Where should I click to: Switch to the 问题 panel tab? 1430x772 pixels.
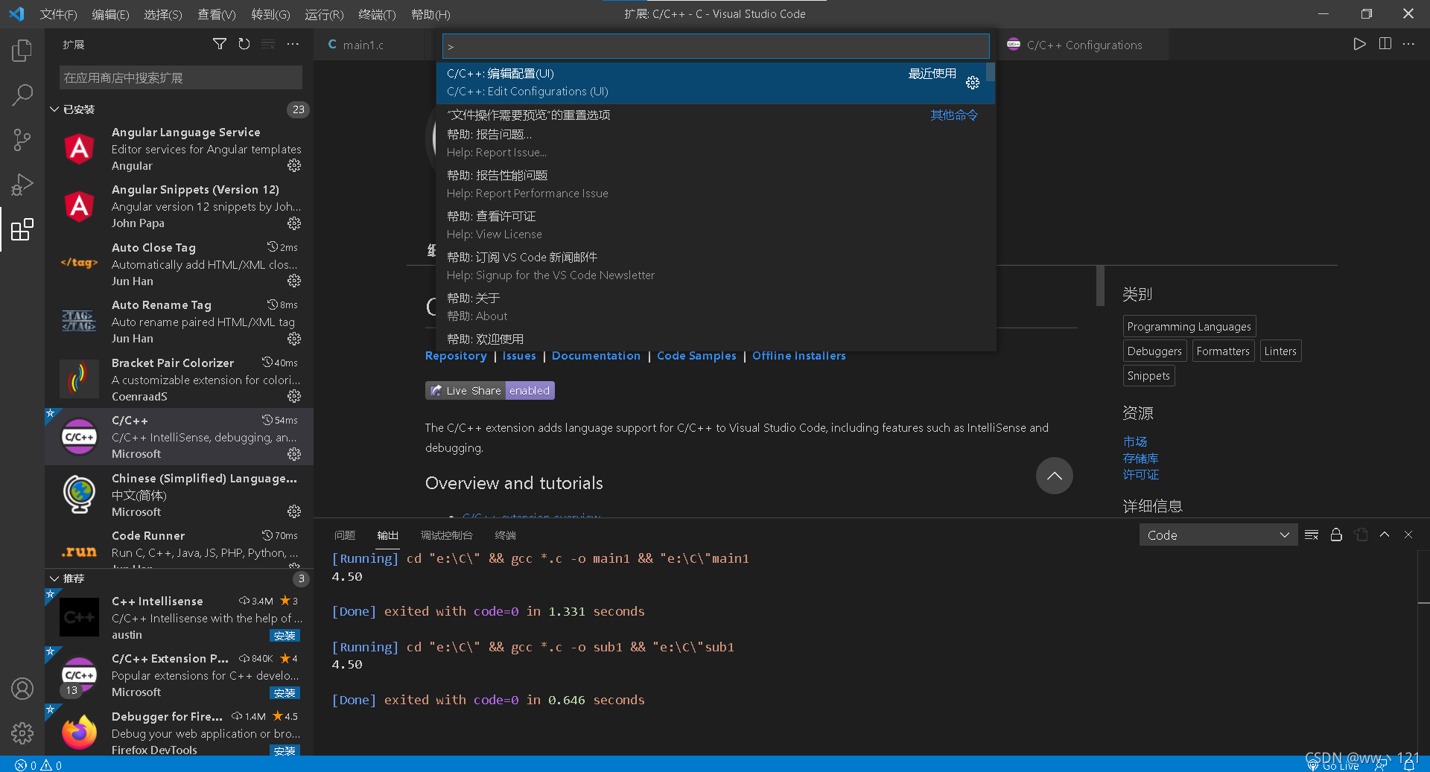(345, 535)
